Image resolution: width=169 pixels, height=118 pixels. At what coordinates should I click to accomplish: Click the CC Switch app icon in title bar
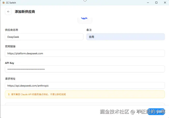click(4, 3)
